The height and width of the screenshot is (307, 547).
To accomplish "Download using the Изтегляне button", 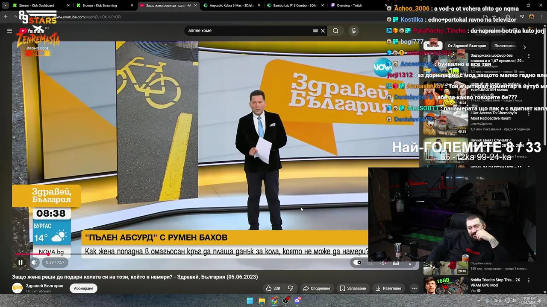I will point(388,288).
